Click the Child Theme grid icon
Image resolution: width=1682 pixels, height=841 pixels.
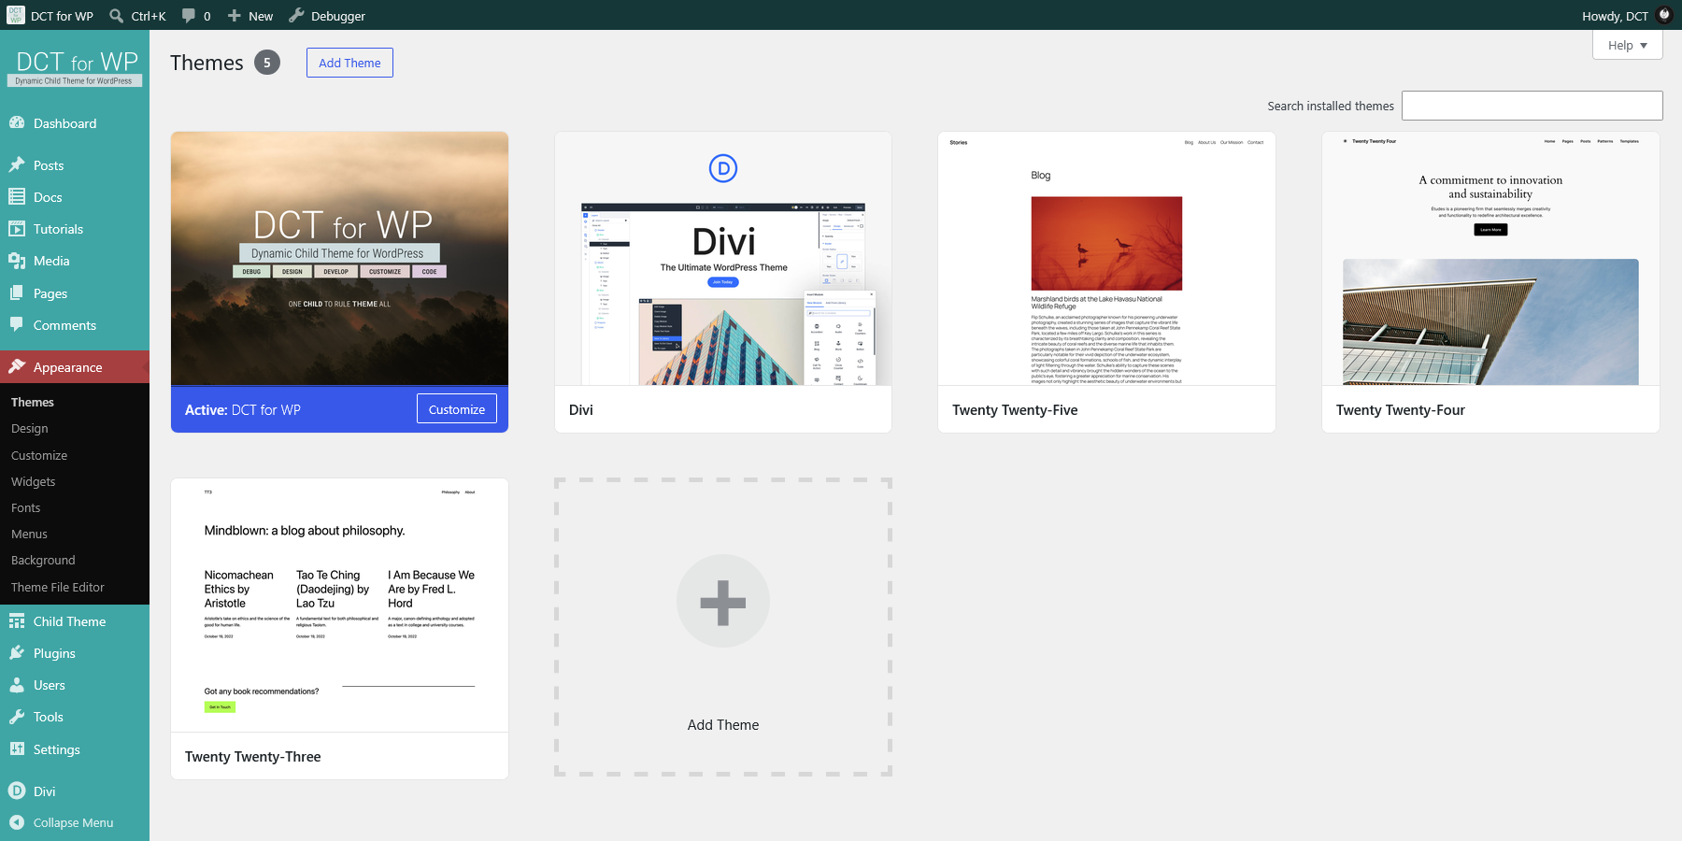17,621
